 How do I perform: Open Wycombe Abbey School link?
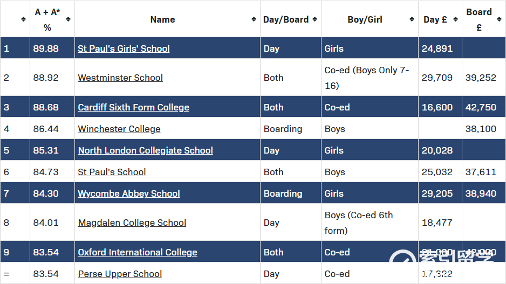(129, 193)
